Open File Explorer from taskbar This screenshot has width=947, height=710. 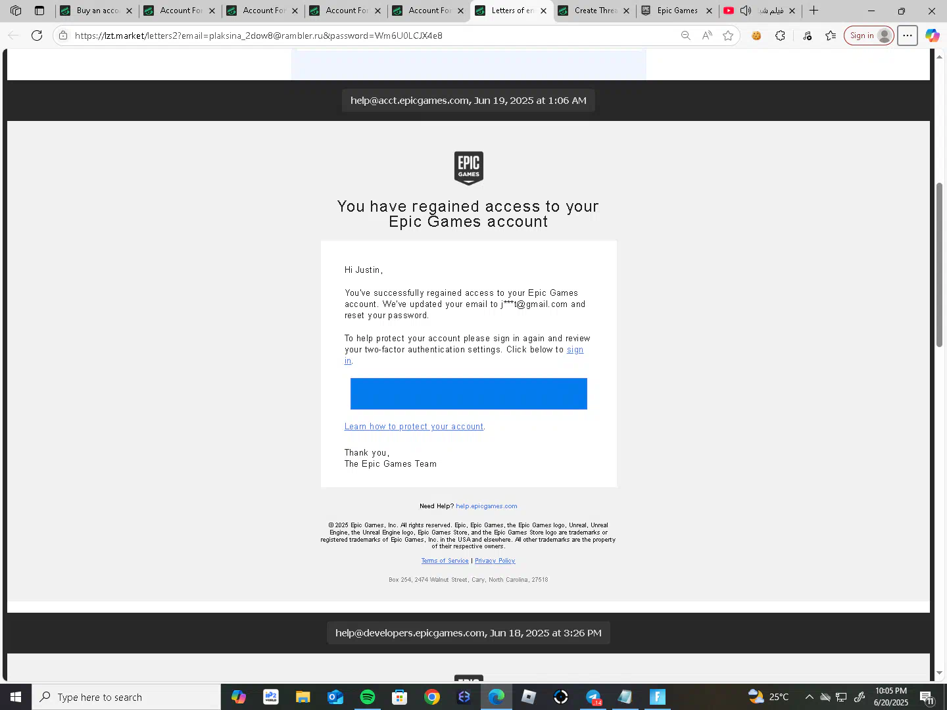(303, 697)
